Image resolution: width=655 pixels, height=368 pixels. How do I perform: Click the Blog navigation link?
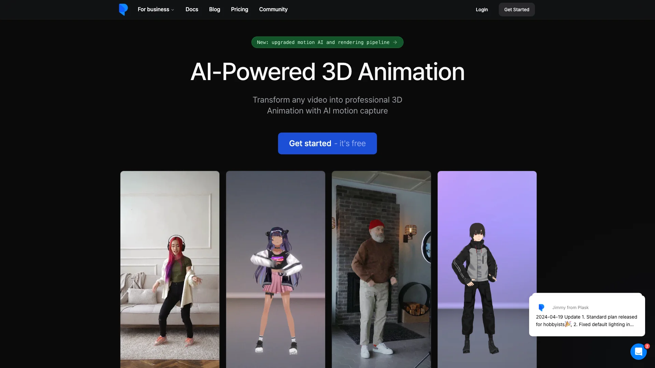(x=215, y=10)
